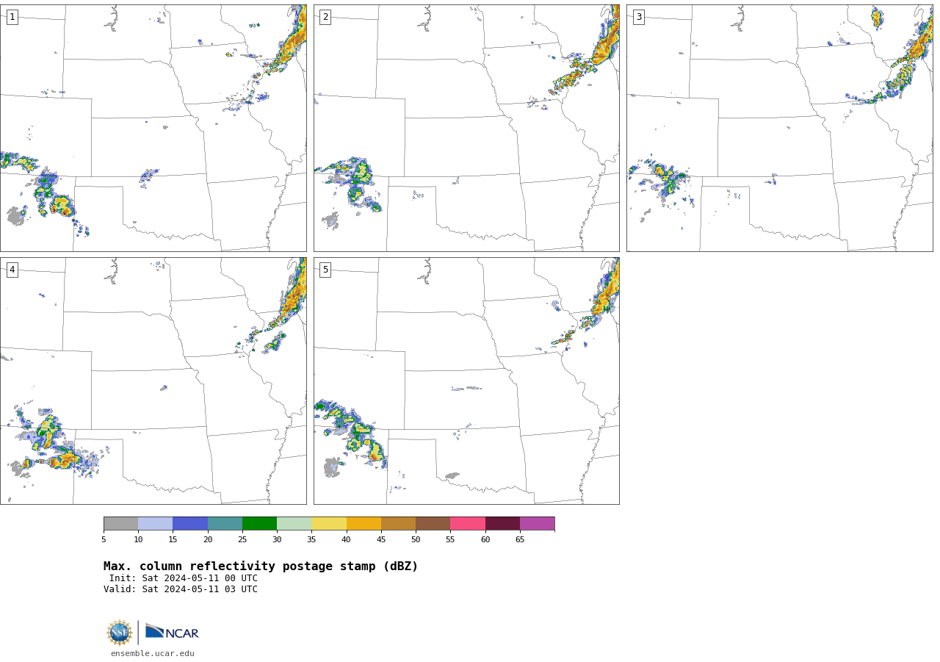Click the Valid: Sat 2024-05-11 03 UTC text
The width and height of the screenshot is (940, 662).
181,589
